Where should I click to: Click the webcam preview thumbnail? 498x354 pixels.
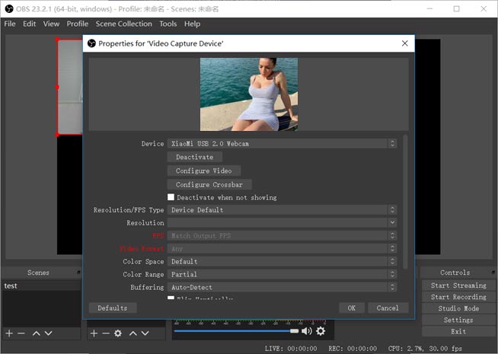tap(249, 94)
